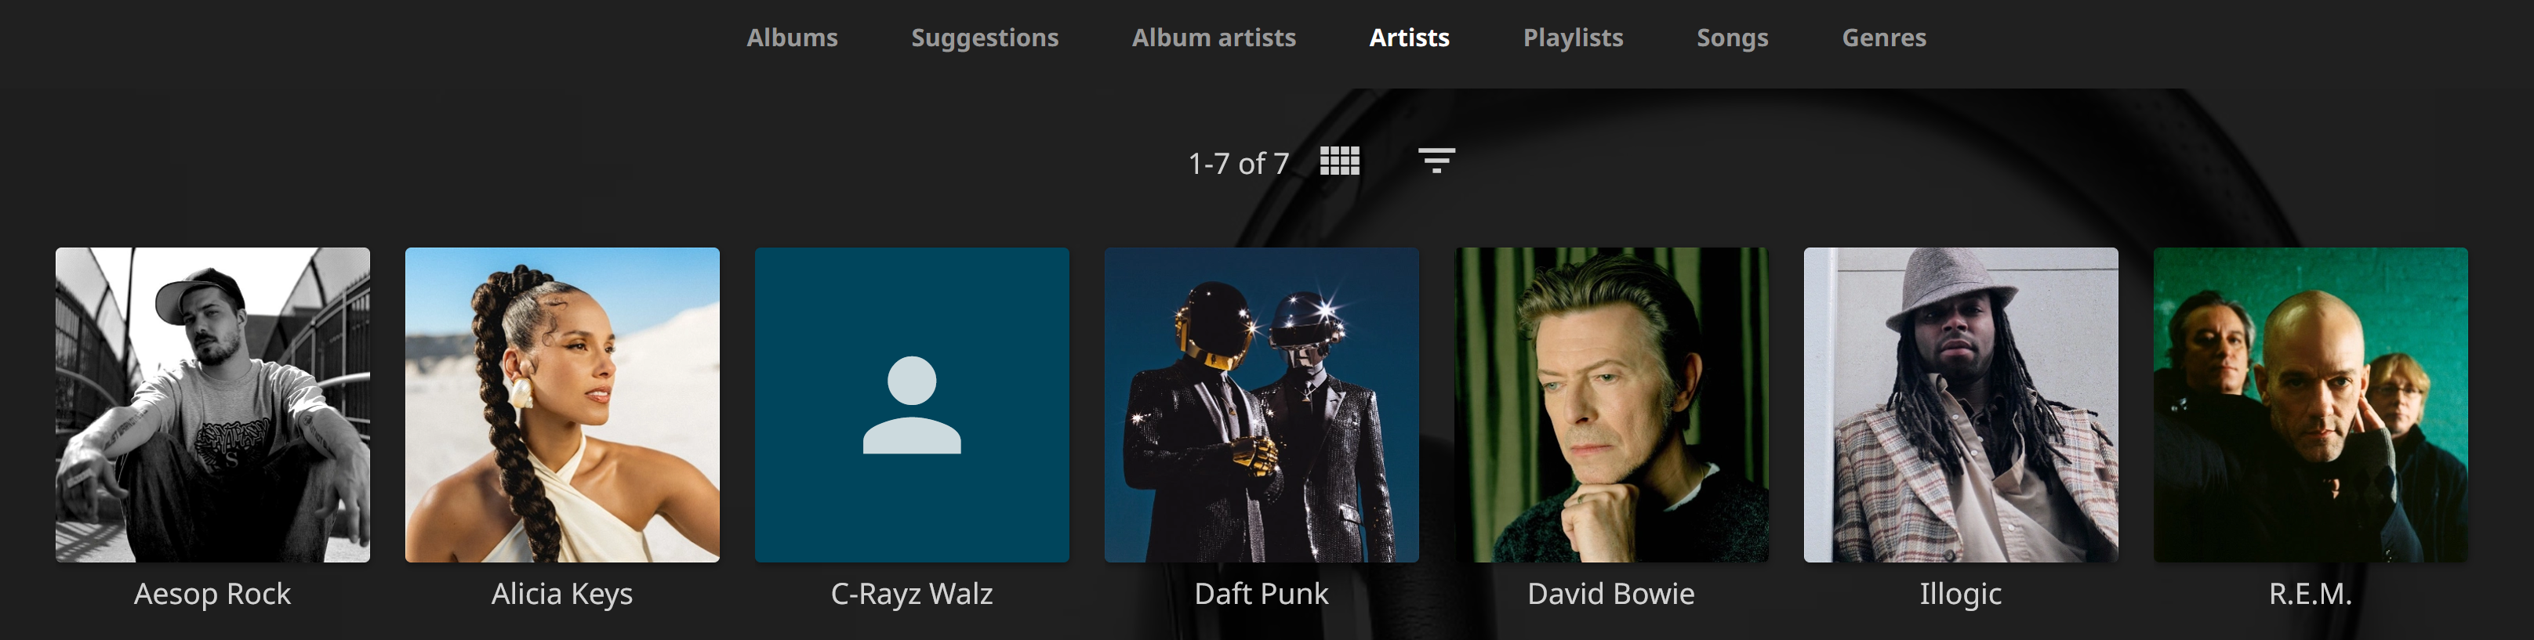The height and width of the screenshot is (640, 2534).
Task: Open the Songs tab
Action: pos(1731,38)
